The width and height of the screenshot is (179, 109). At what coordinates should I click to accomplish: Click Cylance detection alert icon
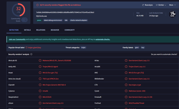[40, 91]
